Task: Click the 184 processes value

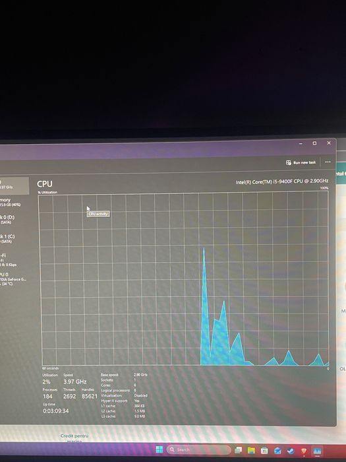Action: coord(47,396)
